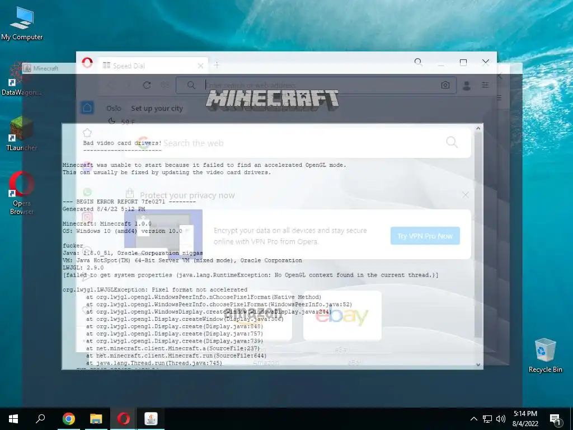Open WhatsApp in the Opera sidebar
The height and width of the screenshot is (430, 573).
coord(87,192)
